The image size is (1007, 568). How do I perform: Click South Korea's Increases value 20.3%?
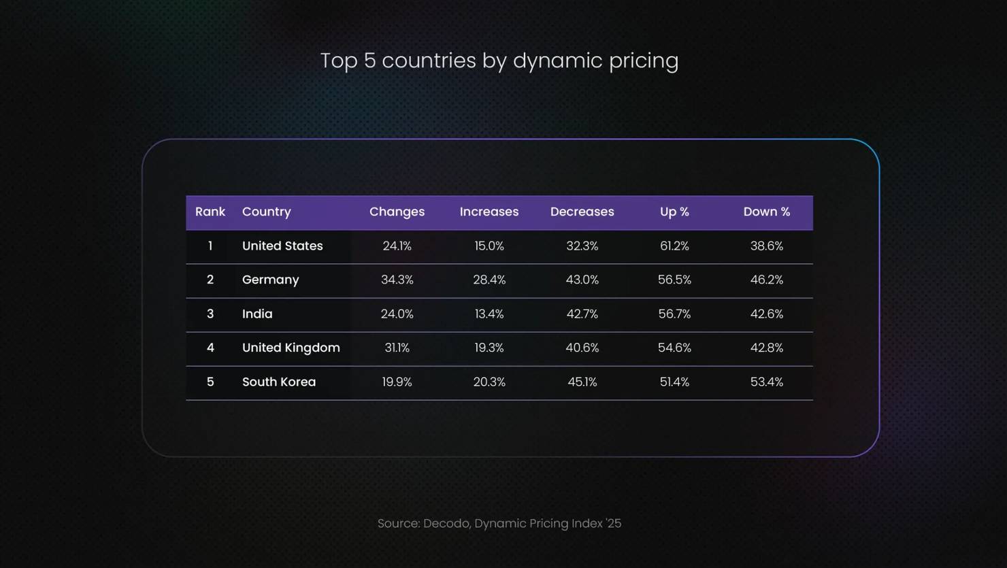[x=489, y=382]
